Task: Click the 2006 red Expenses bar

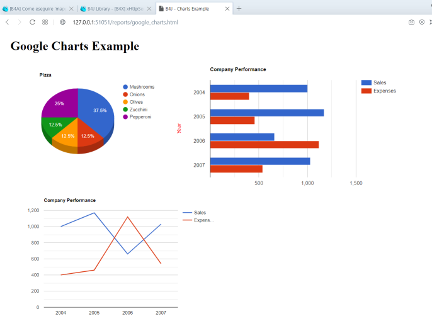Action: click(264, 145)
